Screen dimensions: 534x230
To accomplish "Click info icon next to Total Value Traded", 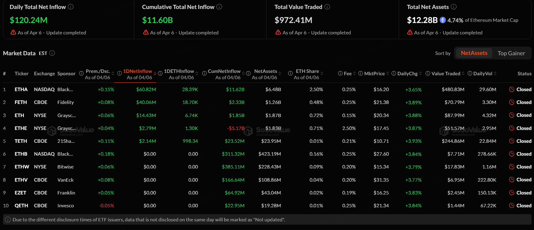I will 327,7.
